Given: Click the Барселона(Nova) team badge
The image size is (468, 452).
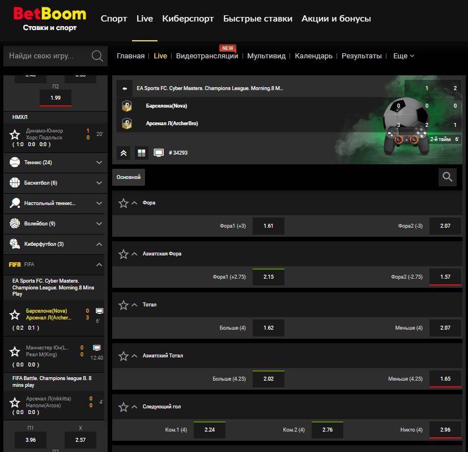Looking at the screenshot, I should pos(127,106).
